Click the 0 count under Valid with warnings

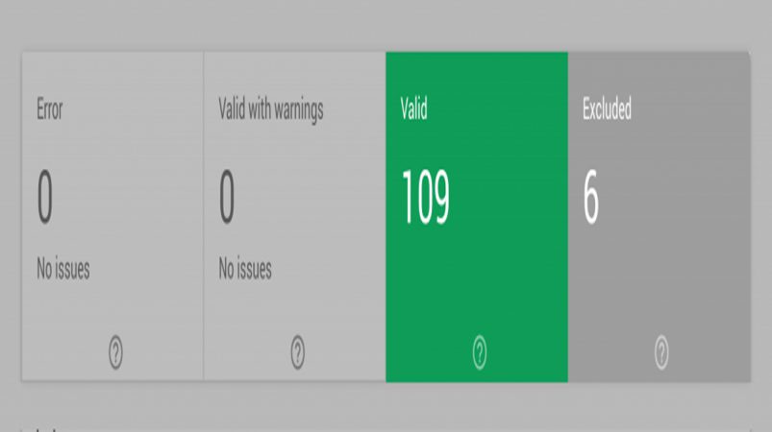(227, 197)
